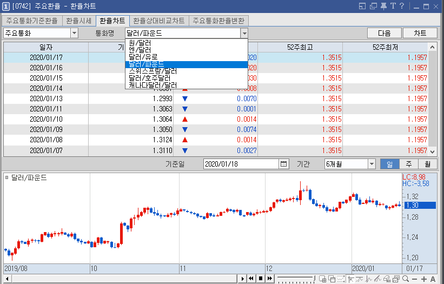Select the 월 monthly period toggle
The image size is (444, 284).
428,164
